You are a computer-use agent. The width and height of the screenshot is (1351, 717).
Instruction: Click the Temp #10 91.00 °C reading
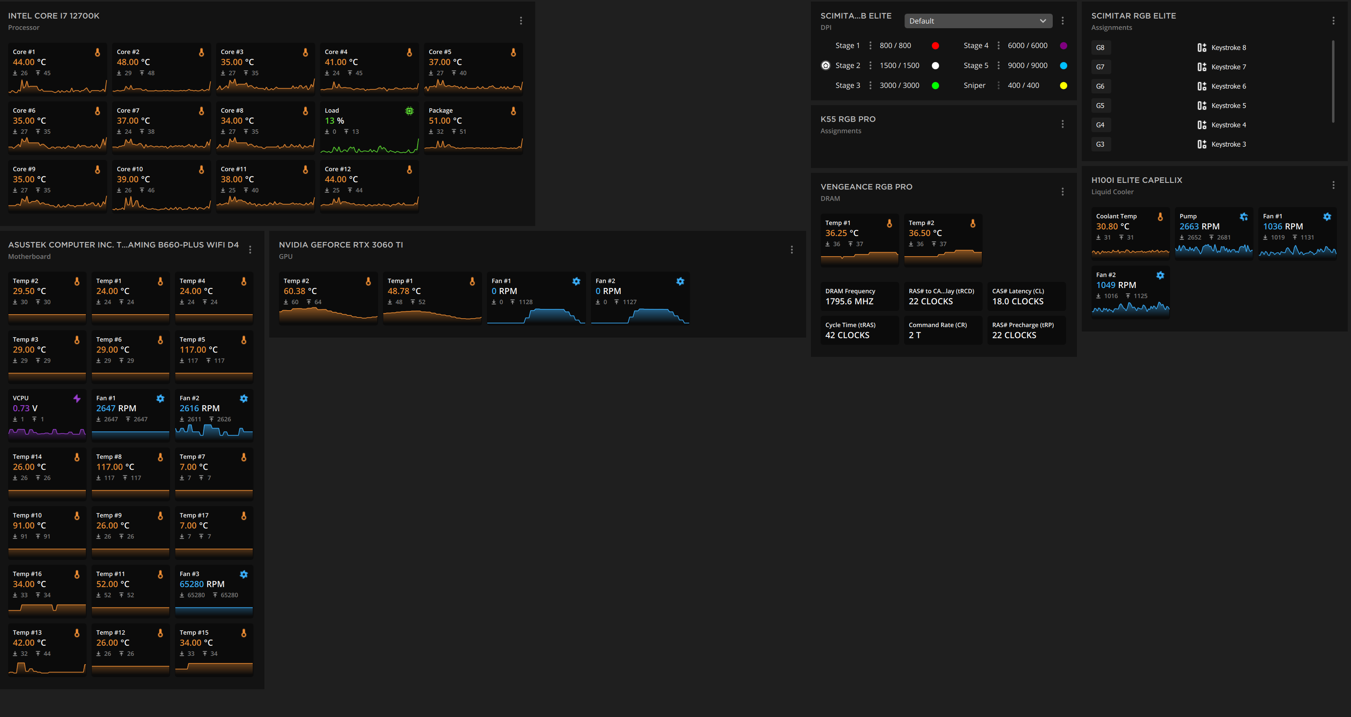(29, 525)
